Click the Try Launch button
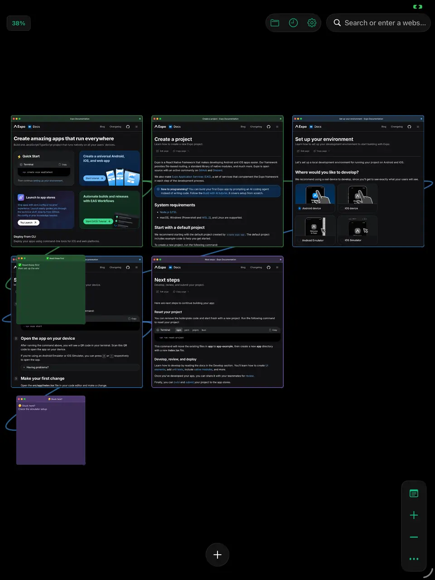Screen dimensions: 435x580 (x=29, y=222)
